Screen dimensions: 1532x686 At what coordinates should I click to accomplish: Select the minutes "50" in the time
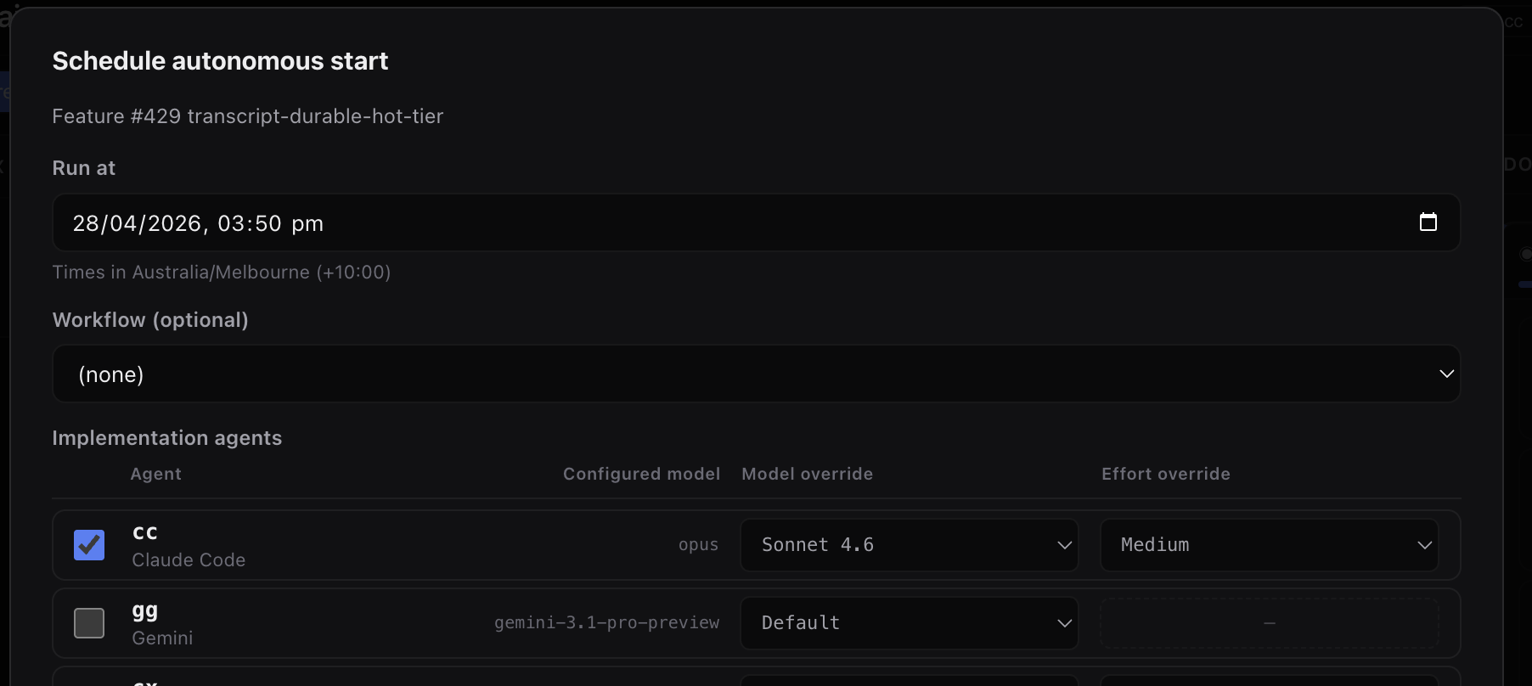(x=268, y=223)
